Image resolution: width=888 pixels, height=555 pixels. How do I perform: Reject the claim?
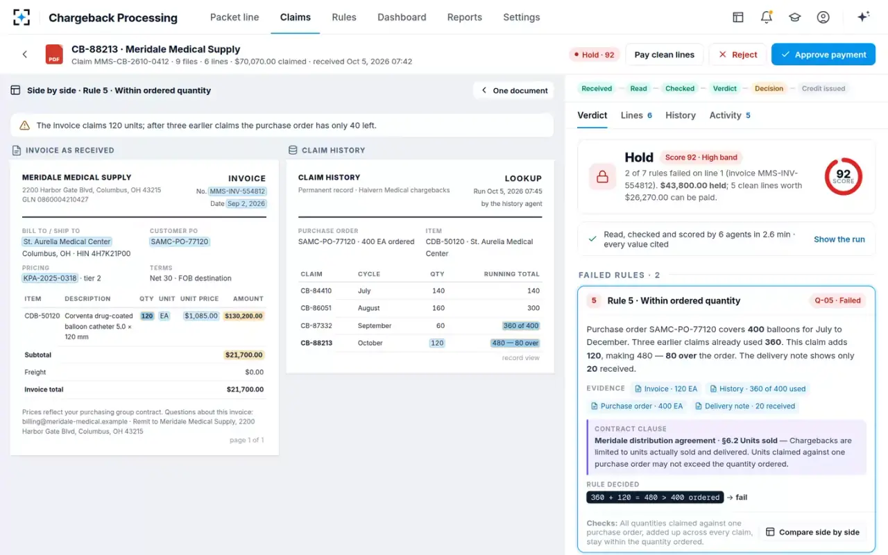click(737, 55)
